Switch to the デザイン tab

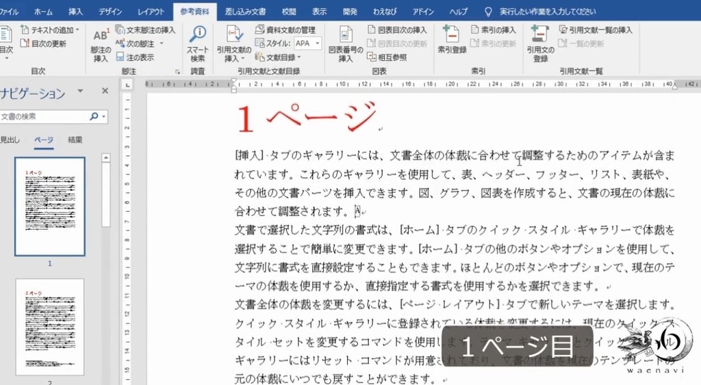click(x=110, y=11)
